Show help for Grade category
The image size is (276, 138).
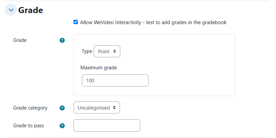tap(62, 108)
